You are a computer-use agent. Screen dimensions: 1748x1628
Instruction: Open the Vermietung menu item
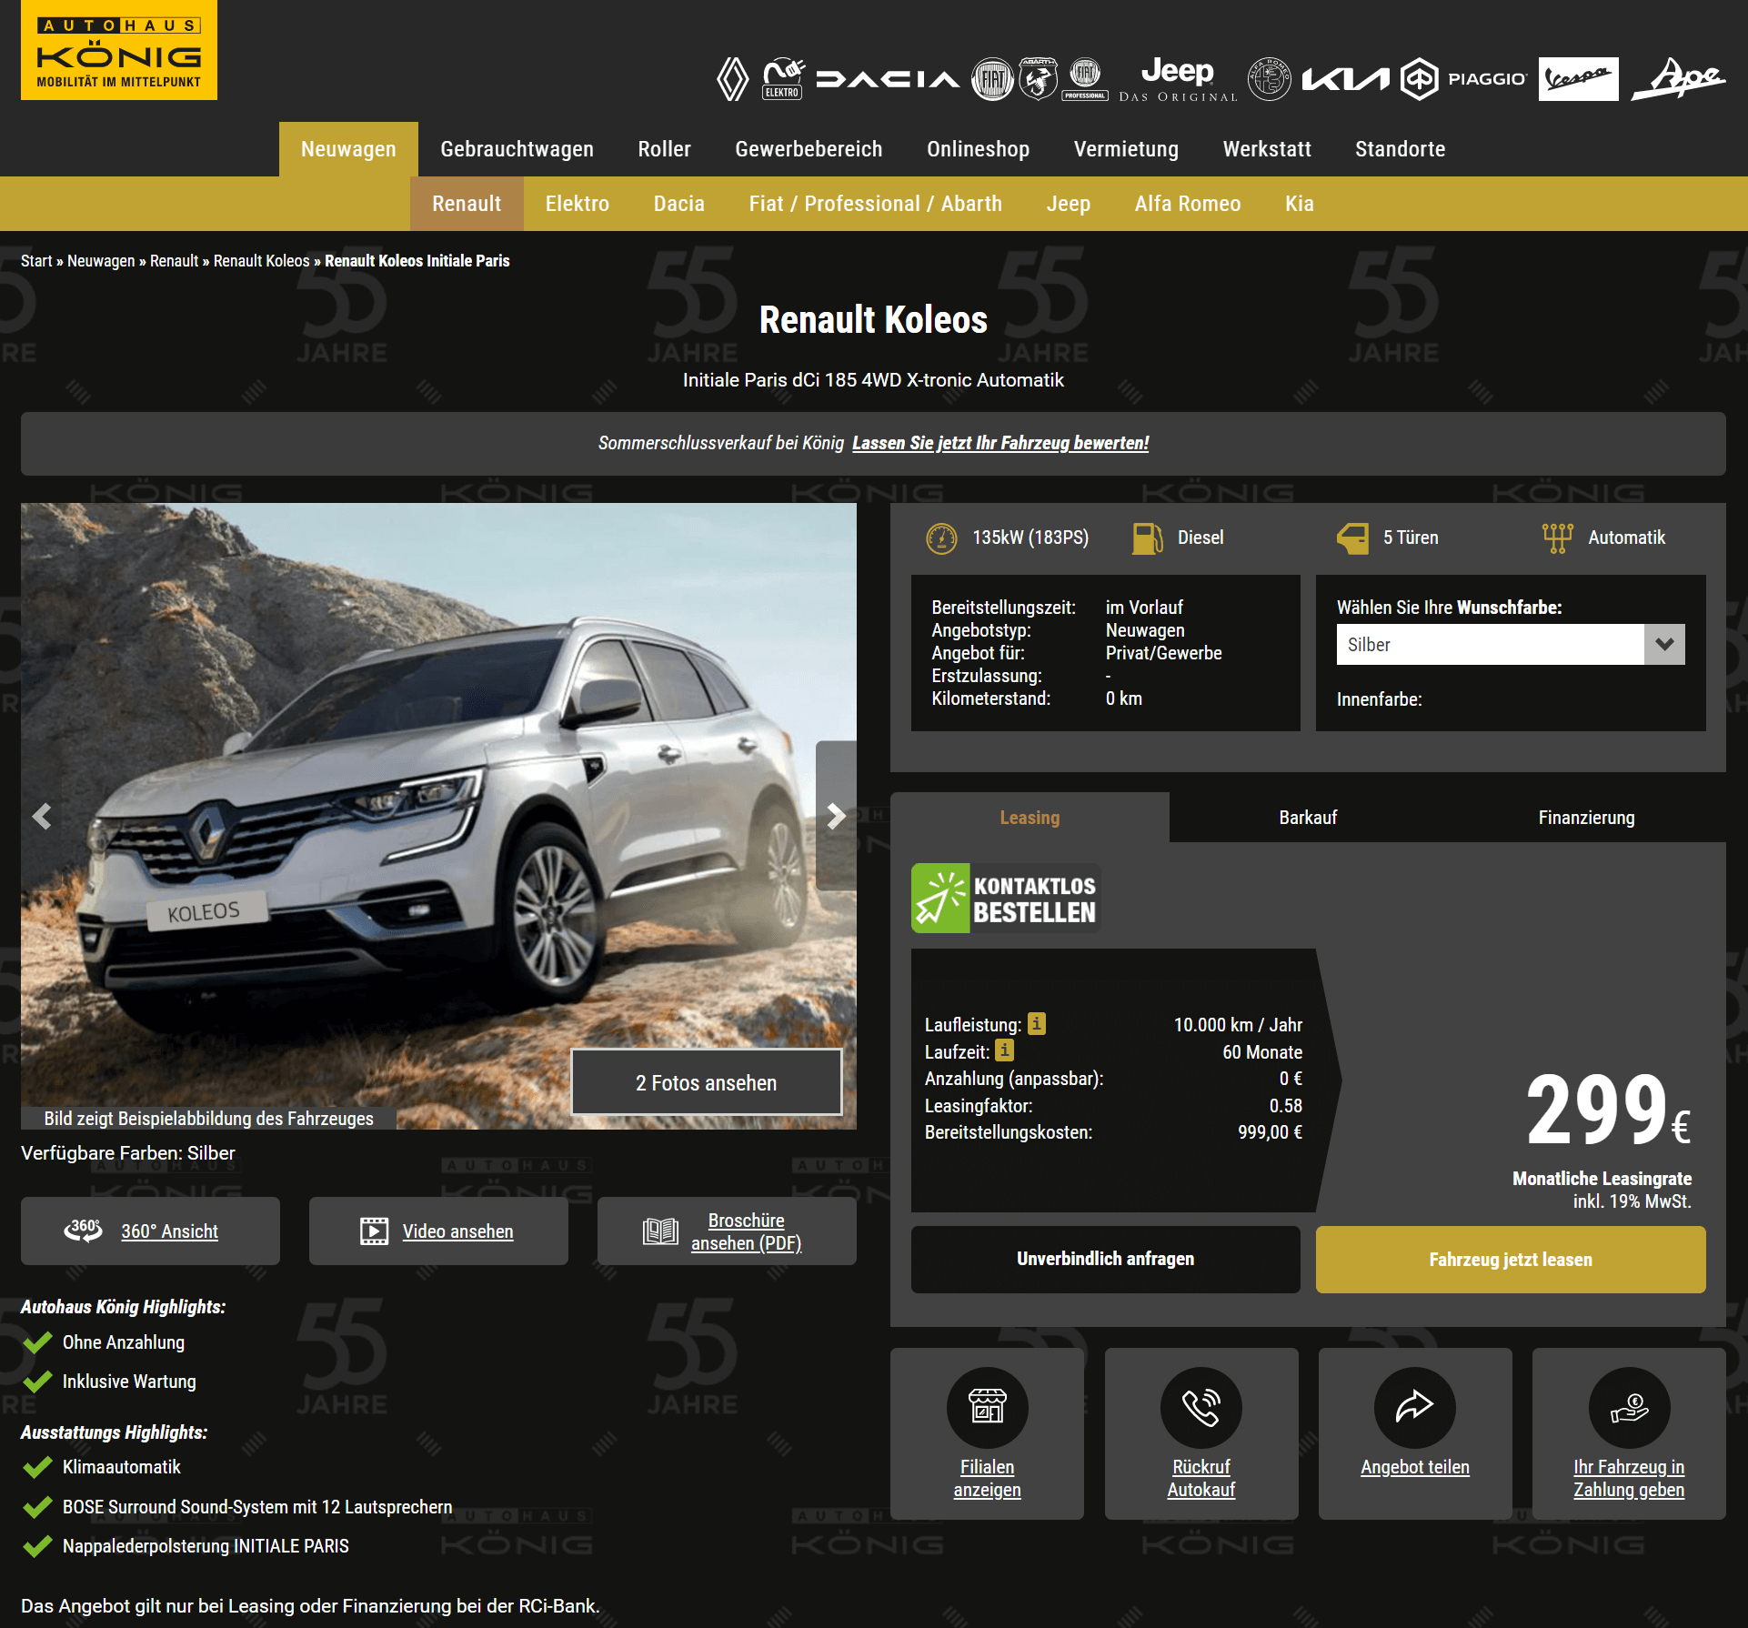[x=1126, y=149]
